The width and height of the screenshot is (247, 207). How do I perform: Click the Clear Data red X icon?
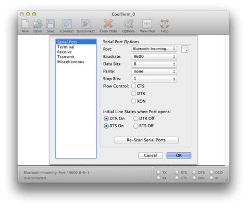pyautogui.click(x=108, y=23)
